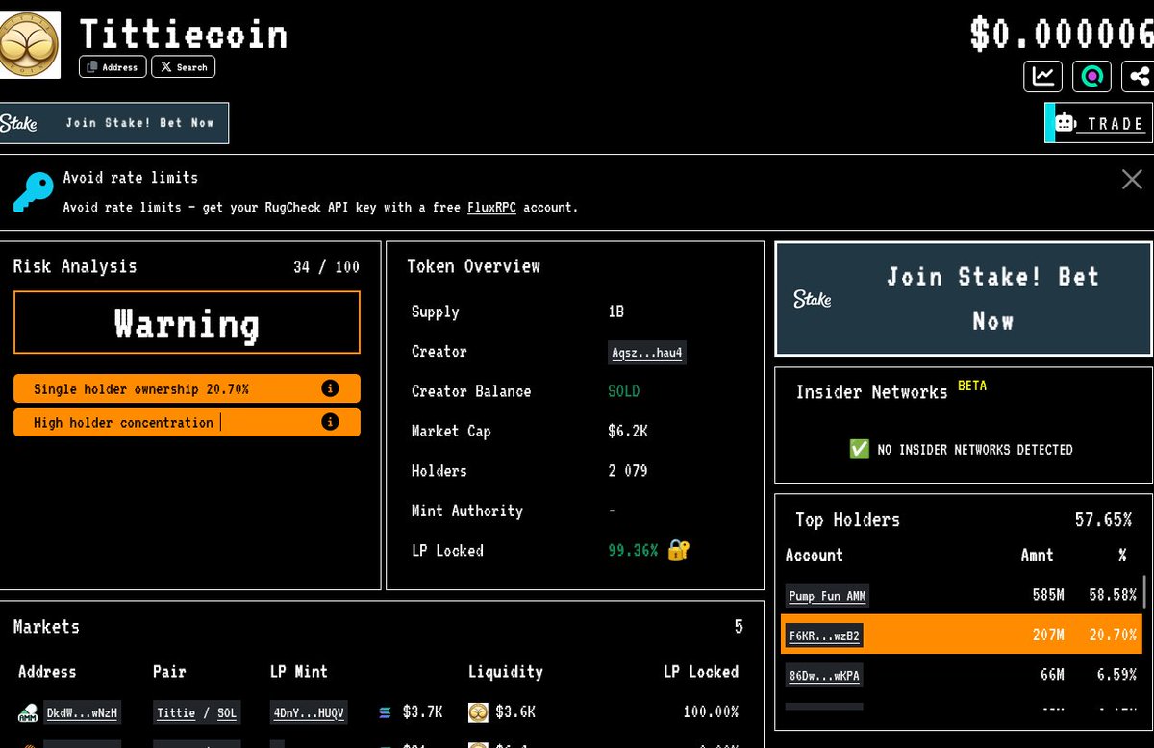The image size is (1154, 748).
Task: Click the Insider Networks BETA label
Action: (x=972, y=386)
